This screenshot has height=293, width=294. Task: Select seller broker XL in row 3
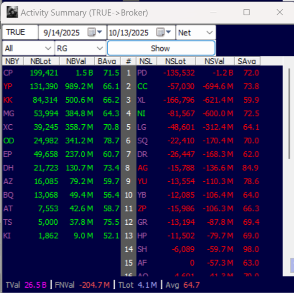point(141,100)
